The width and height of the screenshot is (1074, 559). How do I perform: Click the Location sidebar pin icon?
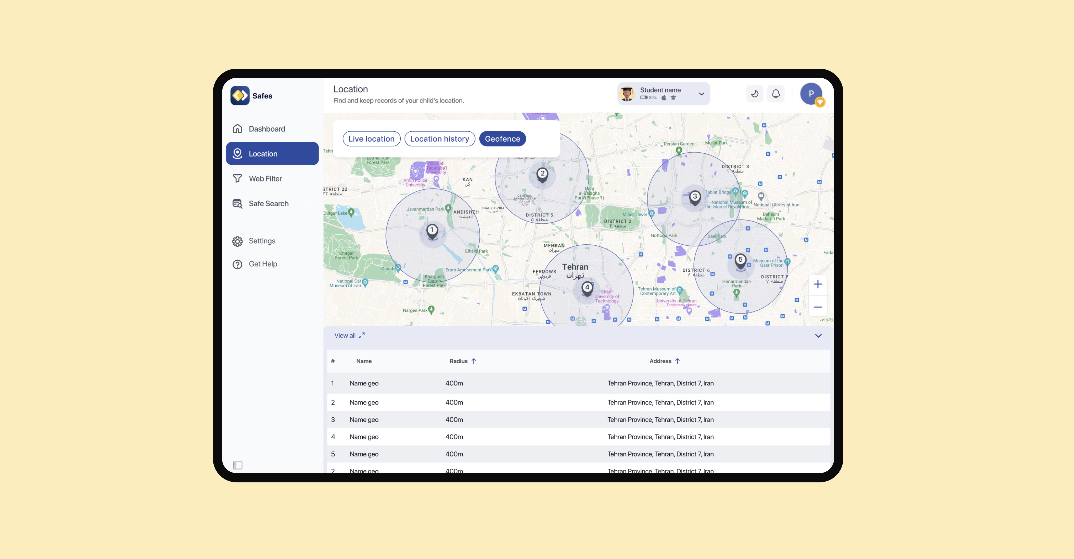pos(237,154)
